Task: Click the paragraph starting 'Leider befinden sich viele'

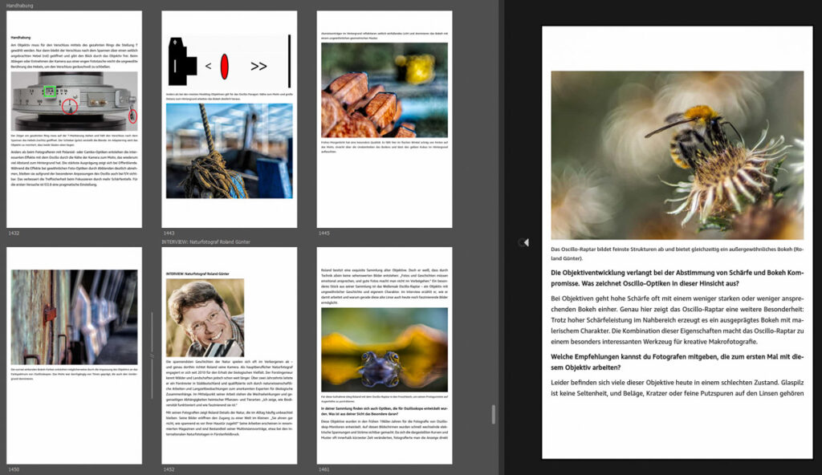Action: [677, 388]
